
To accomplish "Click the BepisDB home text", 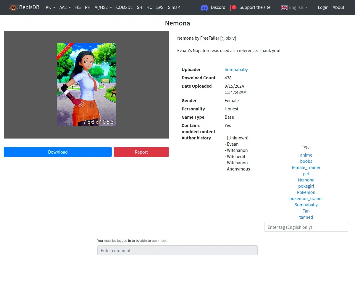I will (29, 7).
